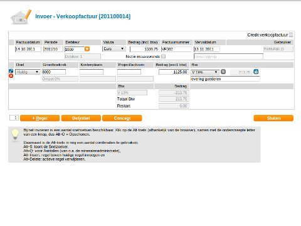Click the empty Kostenplaats input field
The width and height of the screenshot is (301, 226).
pyautogui.click(x=92, y=72)
